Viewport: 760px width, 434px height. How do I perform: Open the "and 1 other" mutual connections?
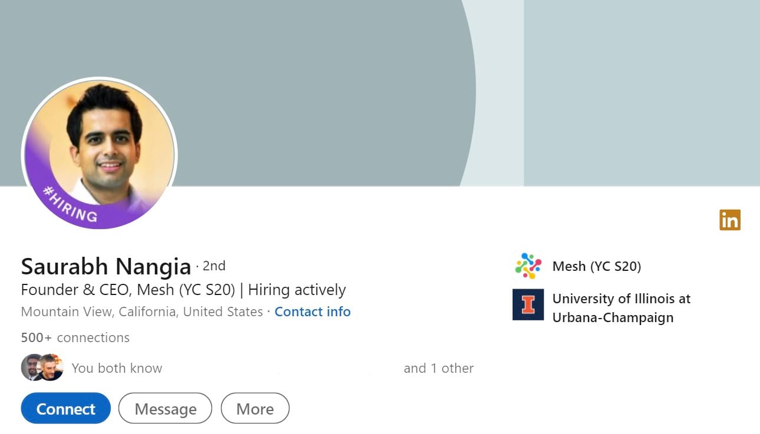coord(438,368)
